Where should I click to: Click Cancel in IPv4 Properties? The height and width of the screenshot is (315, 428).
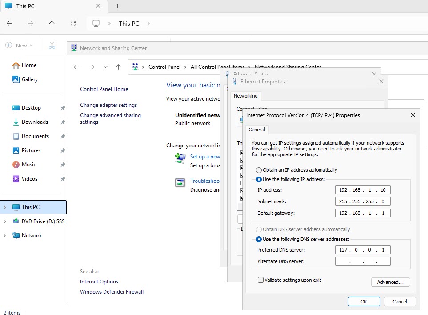click(400, 302)
